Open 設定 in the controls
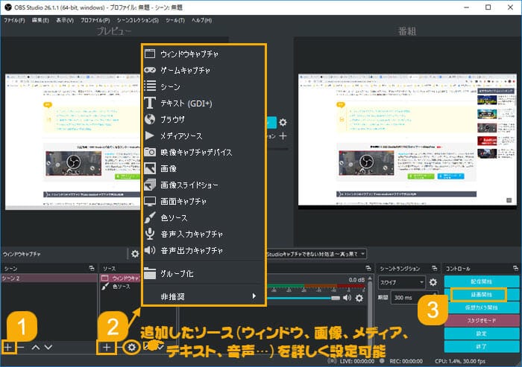This screenshot has height=367, width=522. (482, 334)
